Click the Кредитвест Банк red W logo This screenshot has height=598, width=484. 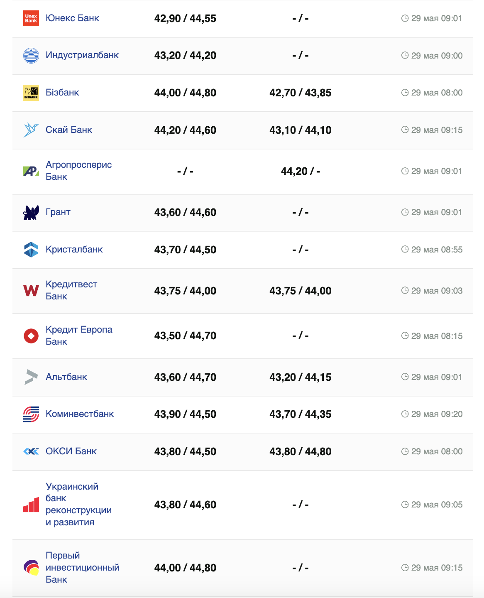[x=31, y=291]
